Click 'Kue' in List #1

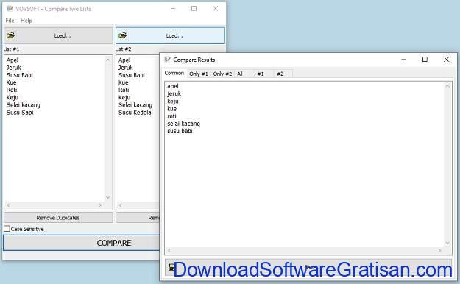[12, 82]
